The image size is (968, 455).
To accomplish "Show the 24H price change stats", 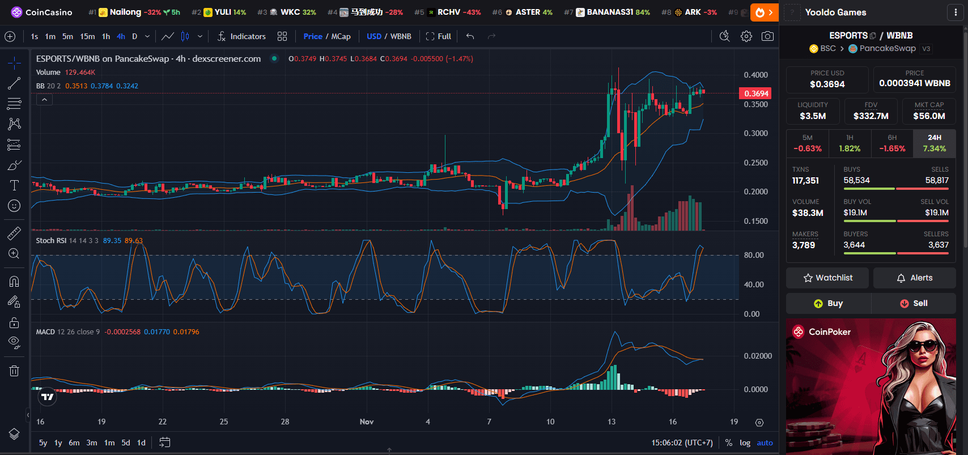I will [935, 143].
